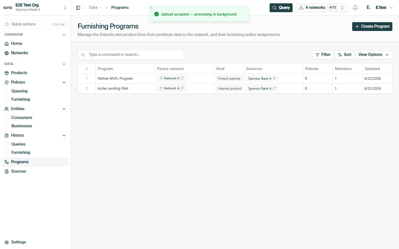
Task: Collapse the Policies submenu chevron
Action: [64, 82]
